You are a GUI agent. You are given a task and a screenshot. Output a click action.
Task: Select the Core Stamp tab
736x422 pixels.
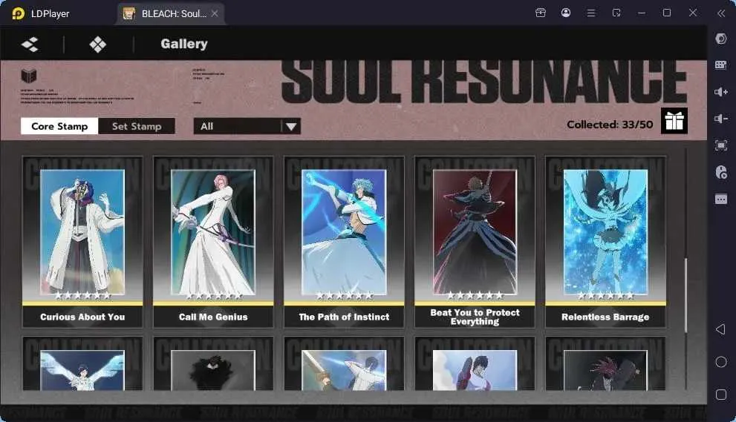coord(59,126)
